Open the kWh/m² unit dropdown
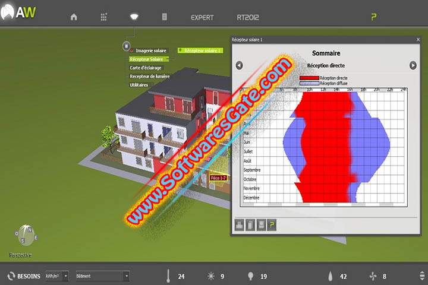This screenshot has height=285, width=428. click(x=57, y=276)
